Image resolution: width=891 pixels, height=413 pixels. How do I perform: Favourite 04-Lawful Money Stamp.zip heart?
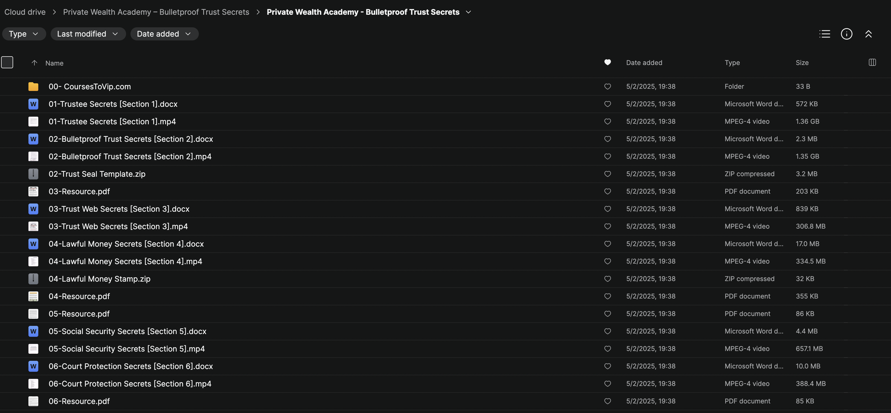[607, 279]
